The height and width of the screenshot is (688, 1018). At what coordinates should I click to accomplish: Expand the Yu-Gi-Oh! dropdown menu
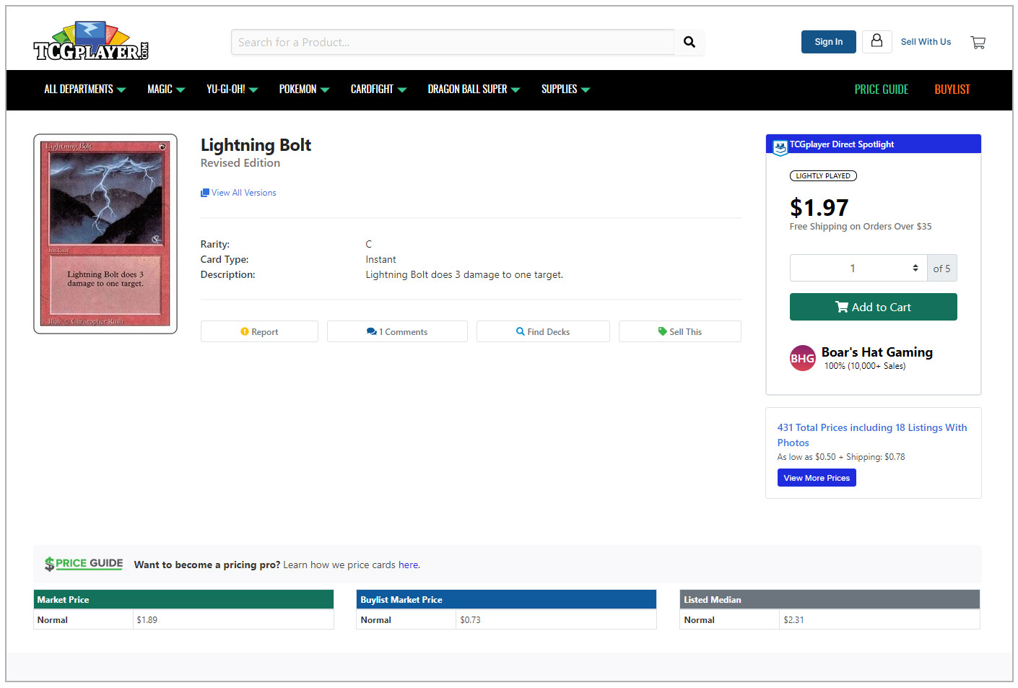(232, 90)
